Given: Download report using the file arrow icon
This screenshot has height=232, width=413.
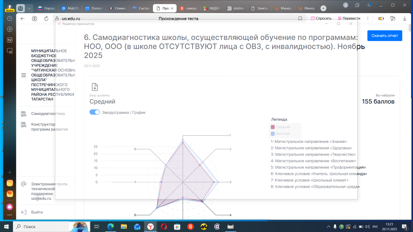Looking at the screenshot, I should (x=95, y=87).
